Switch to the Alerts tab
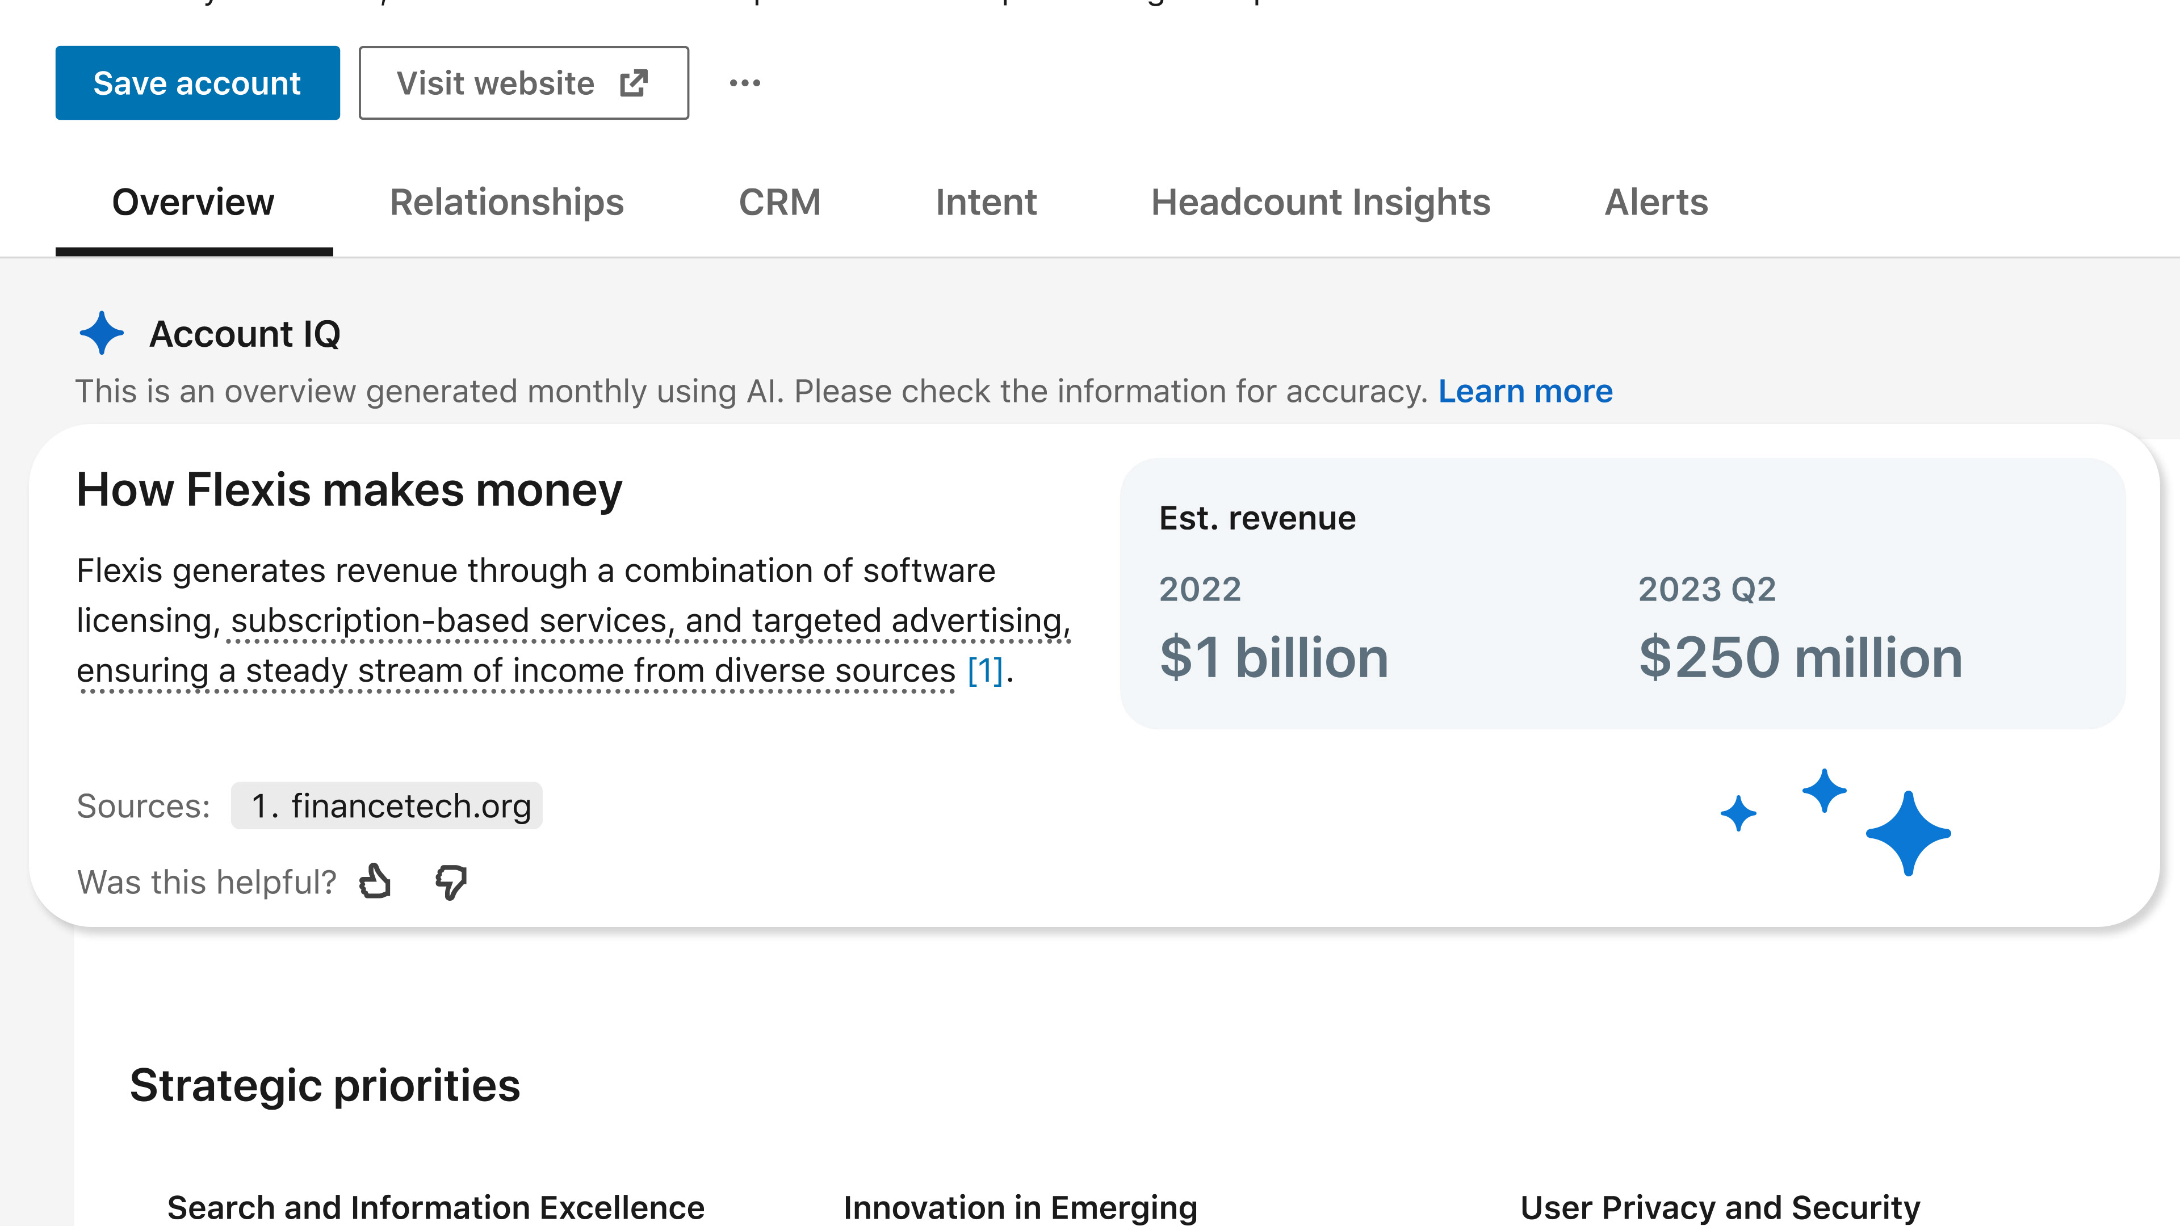 point(1656,202)
